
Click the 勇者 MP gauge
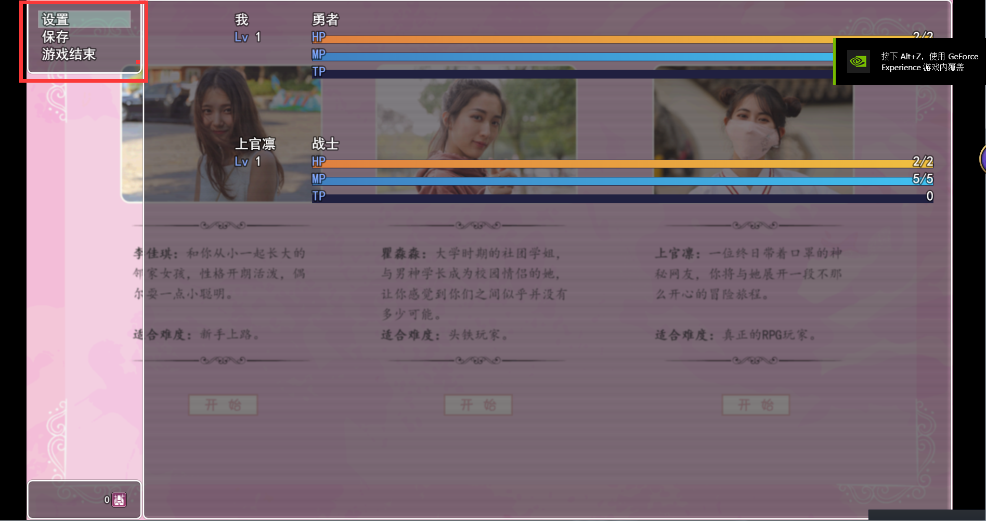[573, 57]
